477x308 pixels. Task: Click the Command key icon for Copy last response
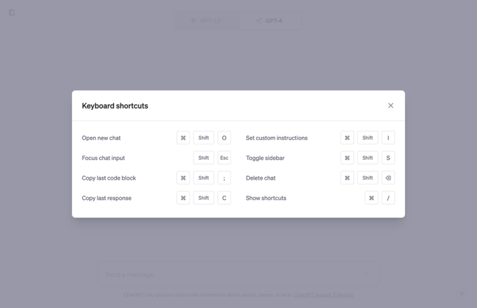pyautogui.click(x=183, y=198)
